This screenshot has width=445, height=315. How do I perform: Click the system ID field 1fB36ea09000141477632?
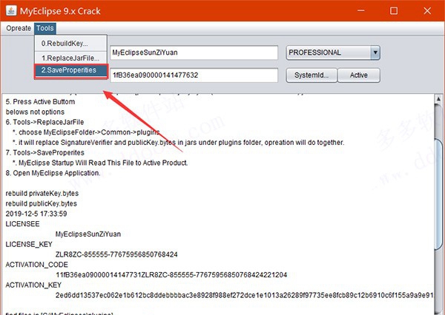[x=194, y=75]
